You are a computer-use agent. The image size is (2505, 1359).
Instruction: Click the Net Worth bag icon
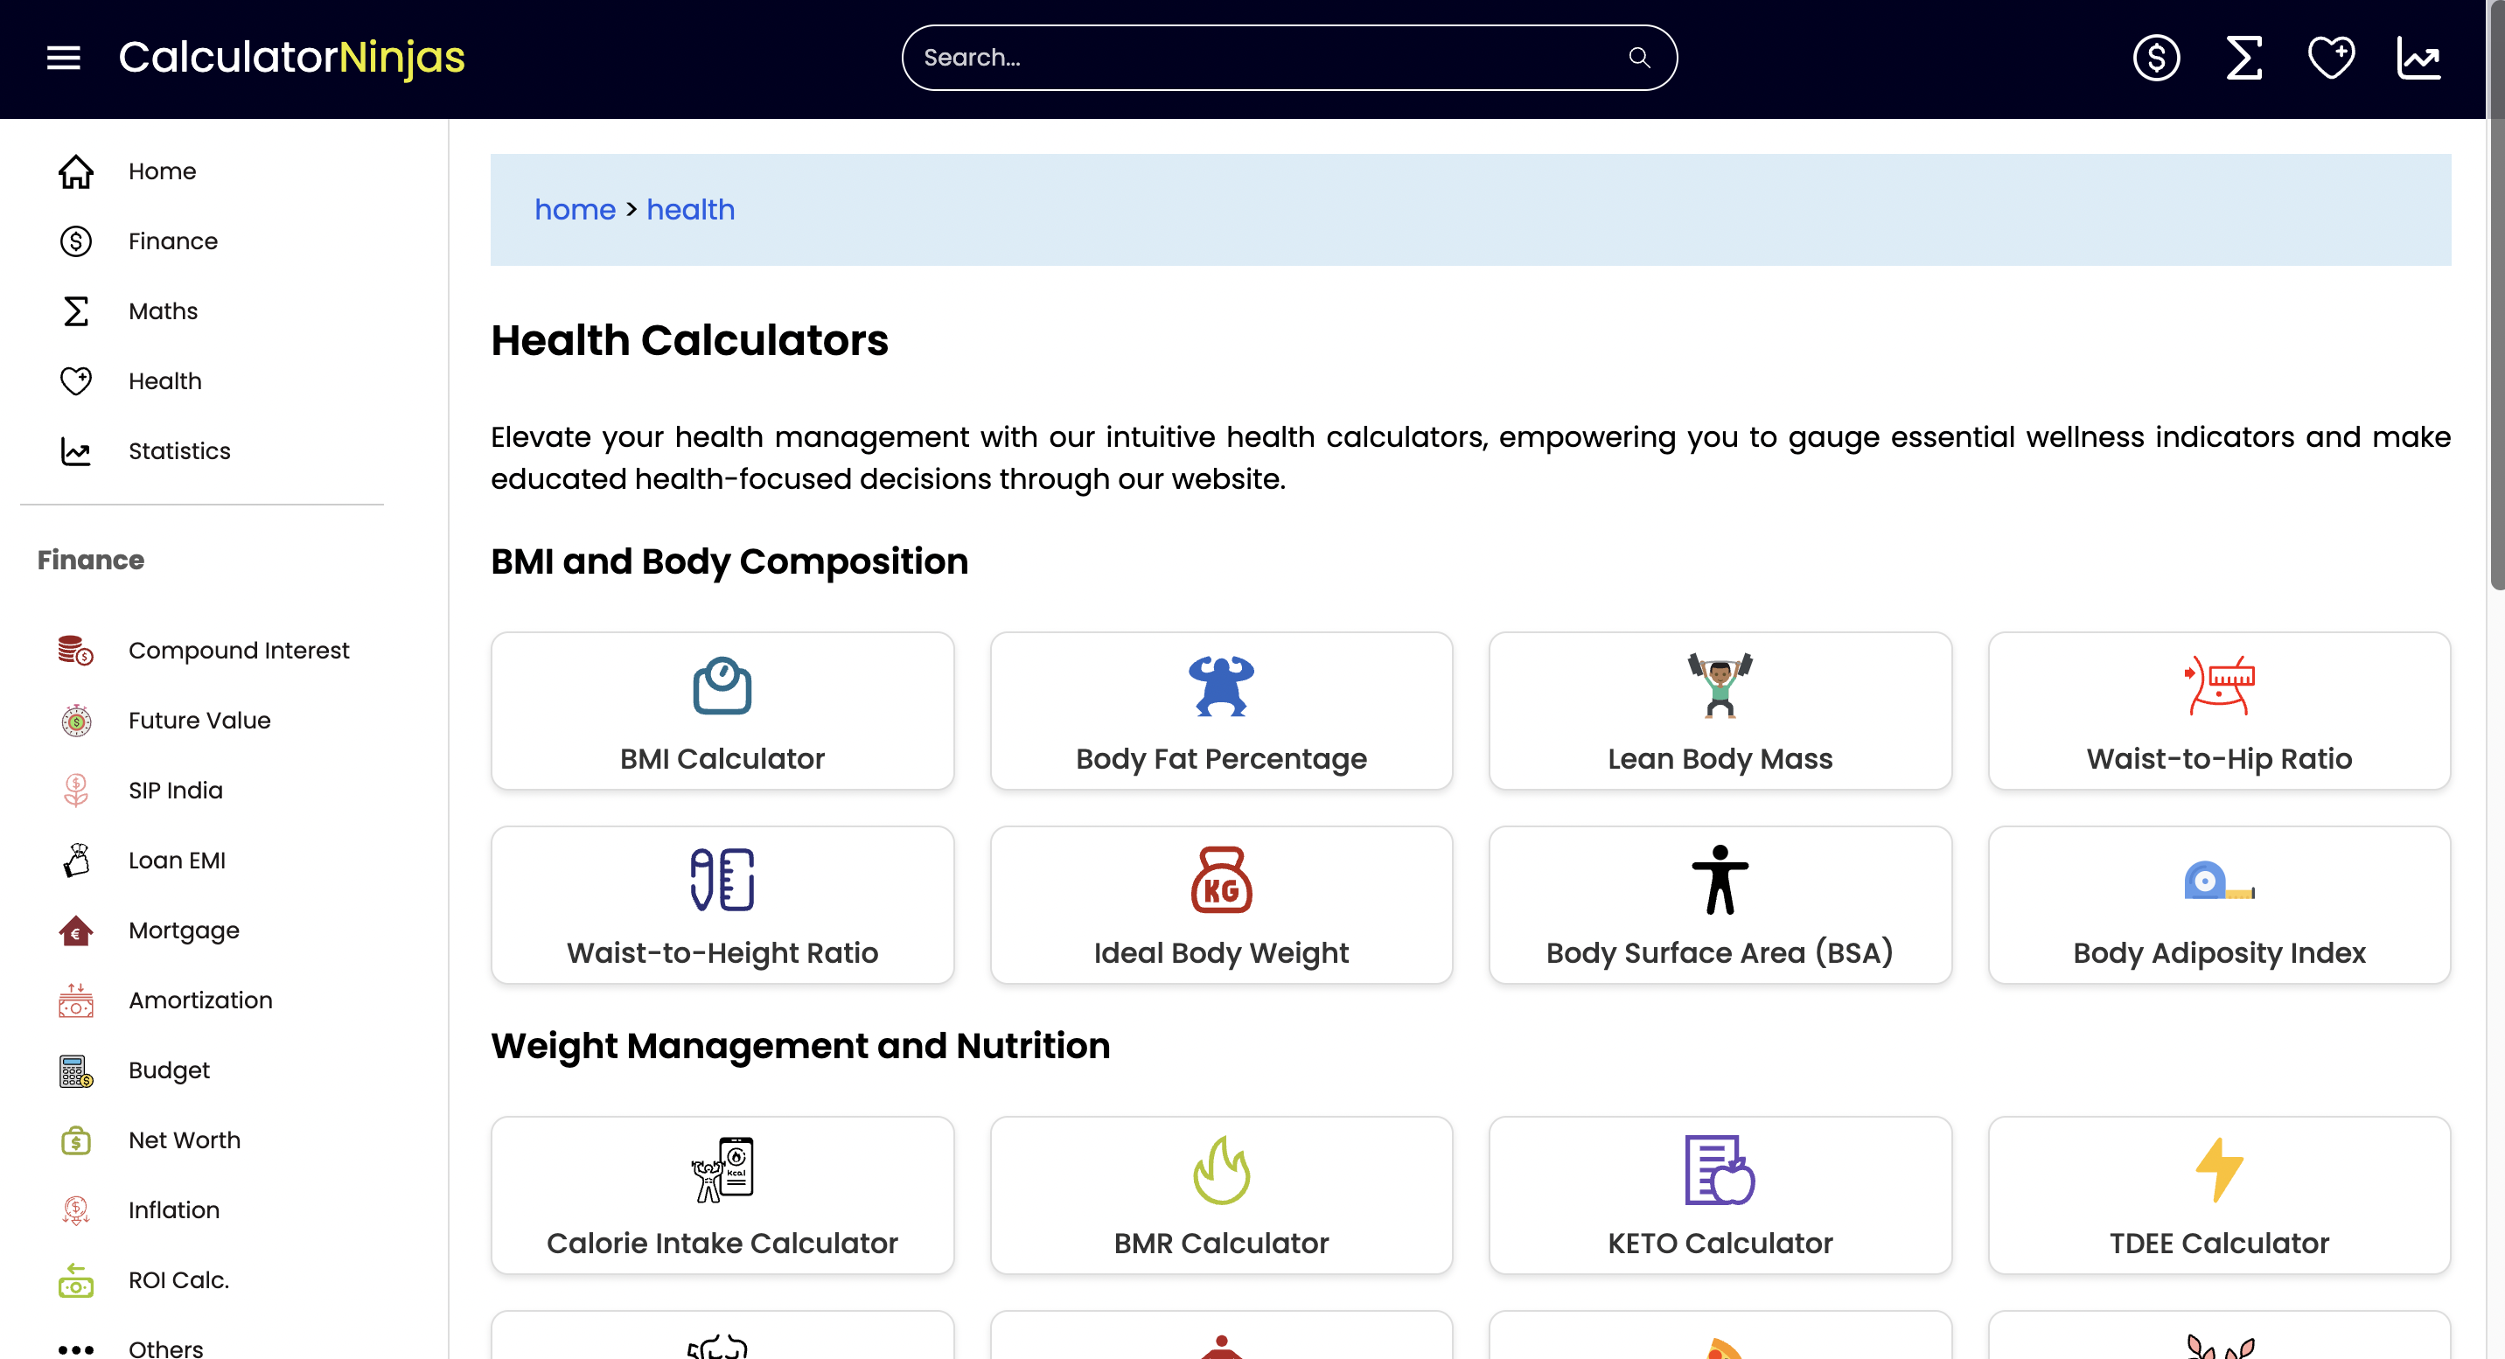click(76, 1140)
